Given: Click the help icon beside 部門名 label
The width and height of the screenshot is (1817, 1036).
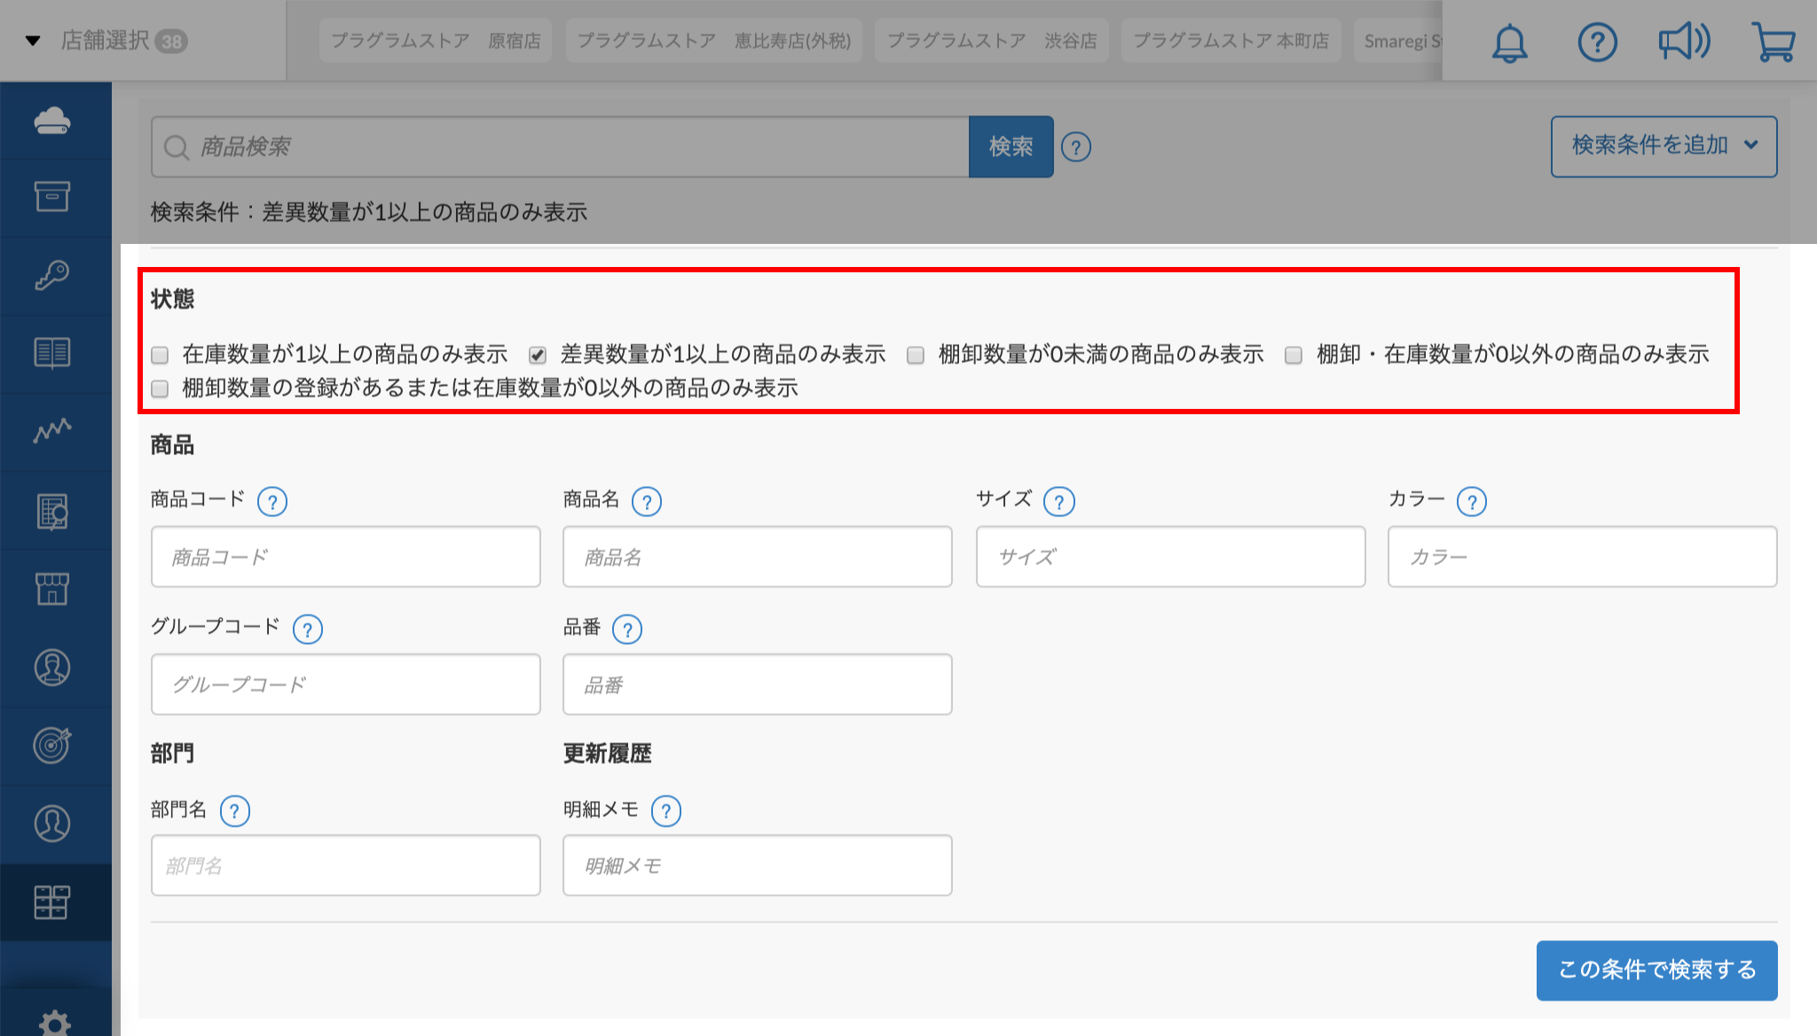Looking at the screenshot, I should point(235,812).
